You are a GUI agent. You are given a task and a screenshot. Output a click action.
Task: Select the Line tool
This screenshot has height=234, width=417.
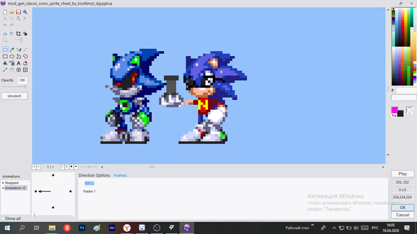[25, 49]
